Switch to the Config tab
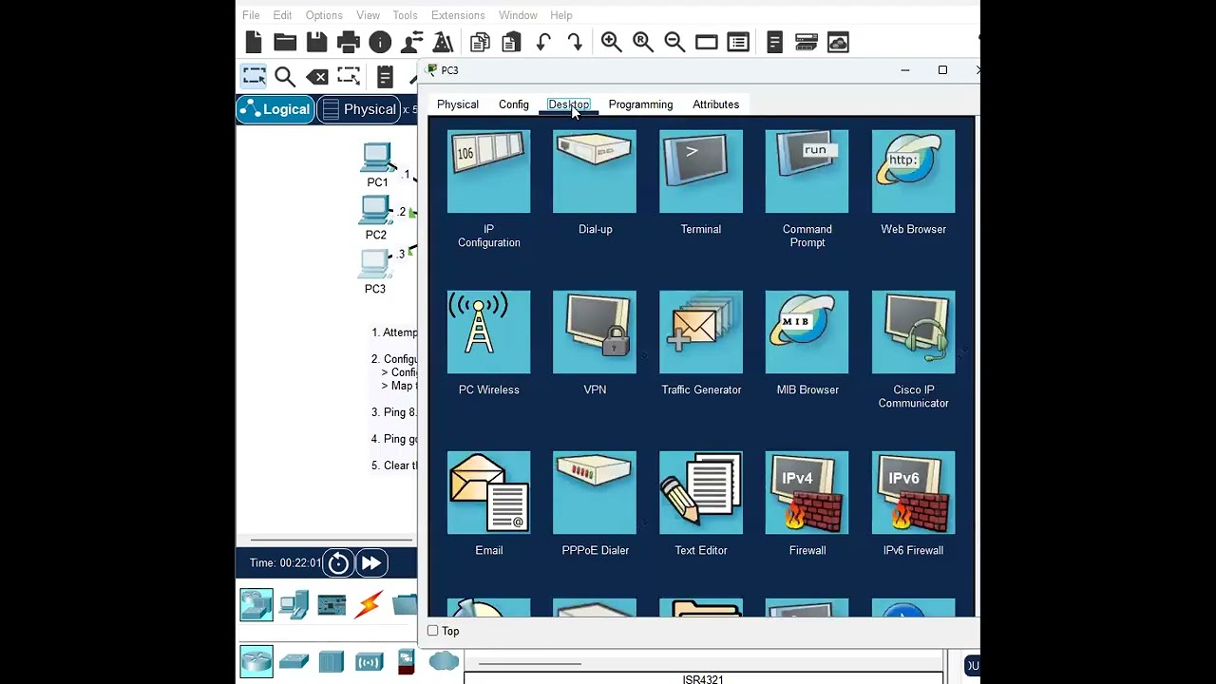The width and height of the screenshot is (1216, 684). click(x=514, y=104)
